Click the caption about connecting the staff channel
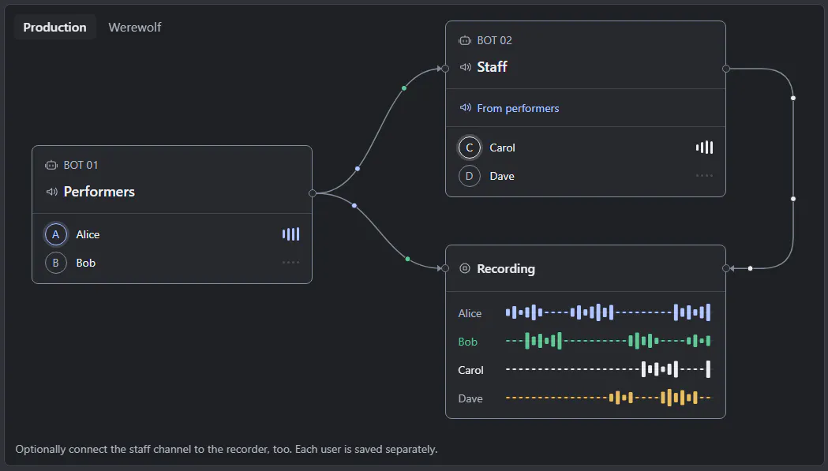 point(227,450)
